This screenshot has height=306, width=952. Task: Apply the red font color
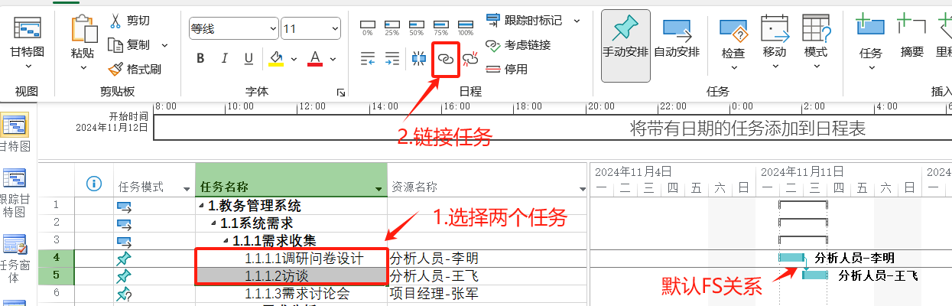click(x=315, y=58)
